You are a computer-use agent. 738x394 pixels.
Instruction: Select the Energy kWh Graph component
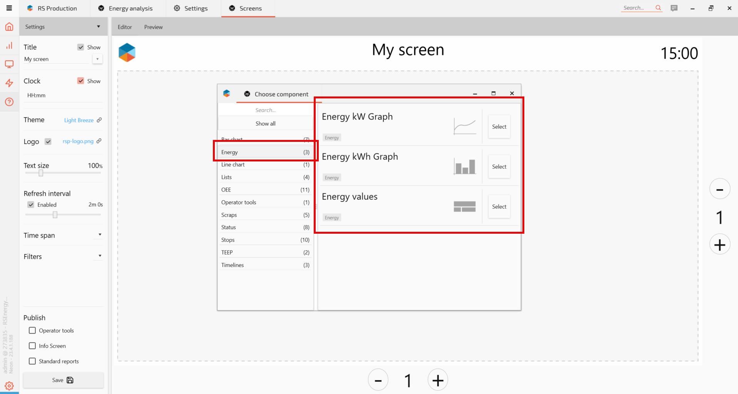click(499, 166)
